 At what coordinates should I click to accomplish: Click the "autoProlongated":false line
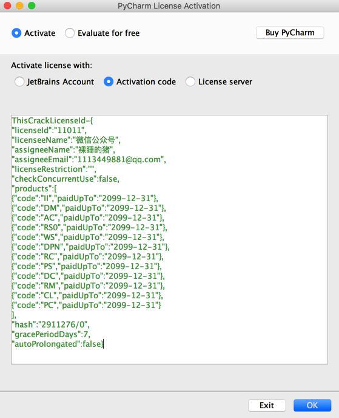point(58,344)
